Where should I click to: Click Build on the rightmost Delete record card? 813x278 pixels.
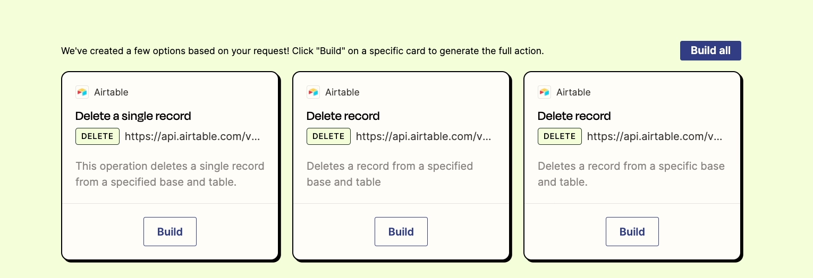pyautogui.click(x=632, y=231)
